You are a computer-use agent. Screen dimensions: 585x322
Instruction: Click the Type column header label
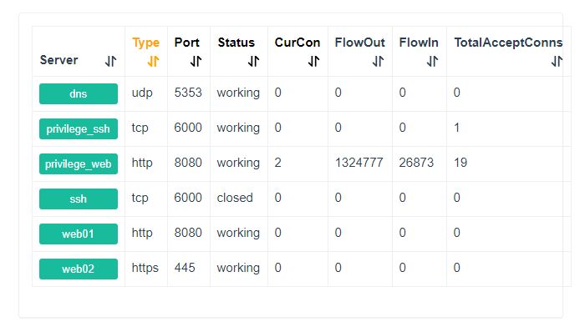pyautogui.click(x=146, y=43)
